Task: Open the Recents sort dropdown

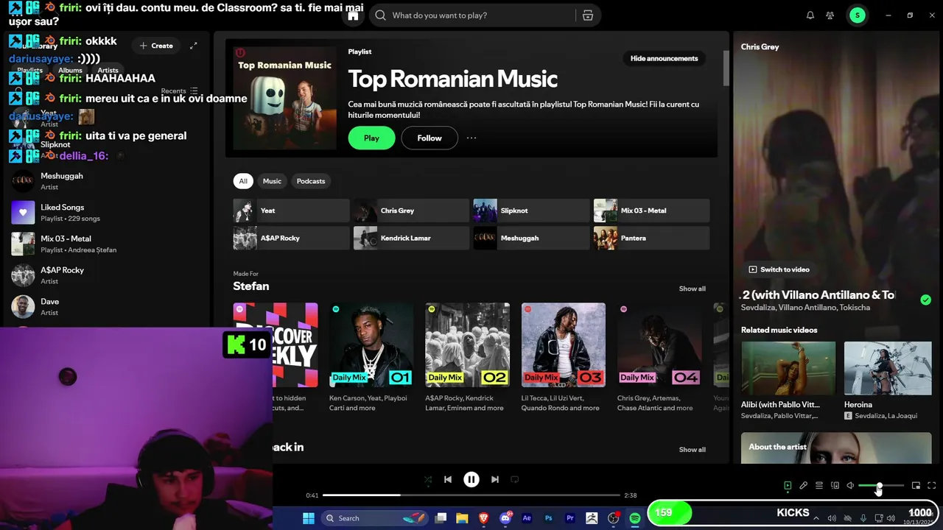Action: 180,91
